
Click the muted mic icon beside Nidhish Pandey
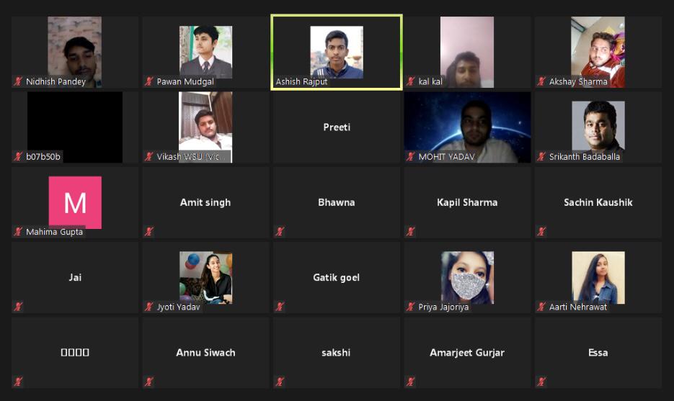[x=18, y=81]
